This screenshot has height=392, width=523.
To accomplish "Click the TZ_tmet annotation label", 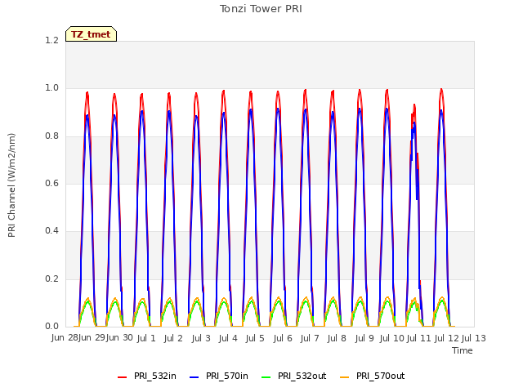I will [x=91, y=34].
